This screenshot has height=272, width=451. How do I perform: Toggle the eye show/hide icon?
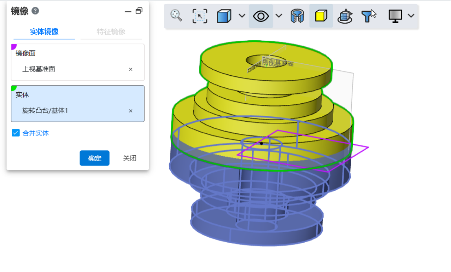[261, 16]
